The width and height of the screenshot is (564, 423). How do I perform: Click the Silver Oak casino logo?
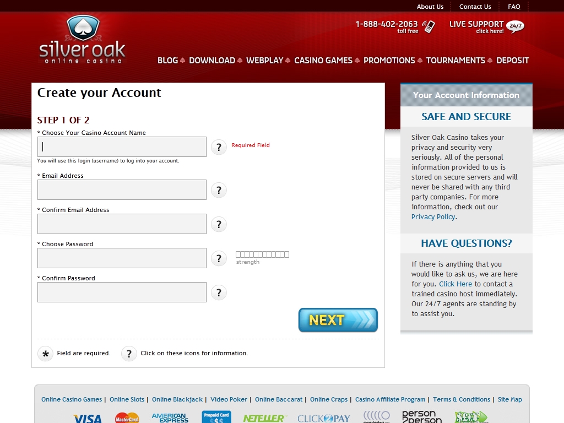pyautogui.click(x=83, y=40)
